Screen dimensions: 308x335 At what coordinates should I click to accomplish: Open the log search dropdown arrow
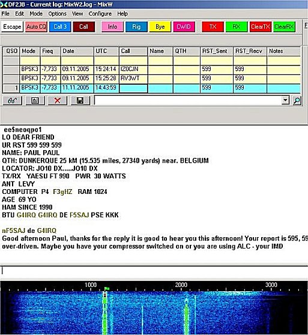[x=285, y=100]
